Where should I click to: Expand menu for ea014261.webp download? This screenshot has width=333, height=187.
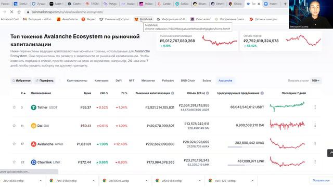pyautogui.click(x=252, y=181)
